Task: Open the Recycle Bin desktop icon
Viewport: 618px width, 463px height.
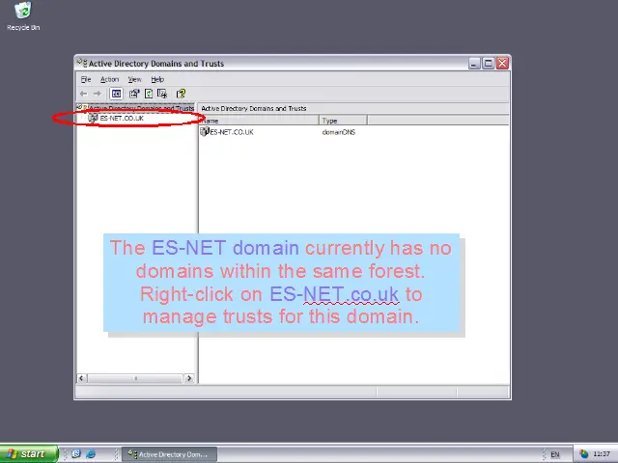Action: pyautogui.click(x=23, y=16)
